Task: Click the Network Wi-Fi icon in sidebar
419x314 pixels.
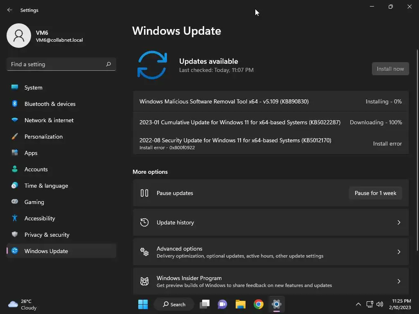Action: click(15, 120)
